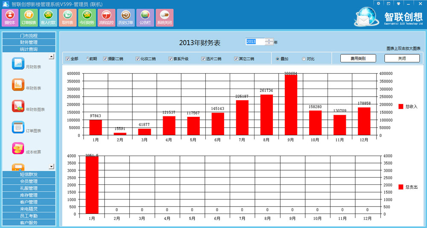Click the 客人付款 toolbar icon
This screenshot has width=427, height=228.
tap(48, 18)
